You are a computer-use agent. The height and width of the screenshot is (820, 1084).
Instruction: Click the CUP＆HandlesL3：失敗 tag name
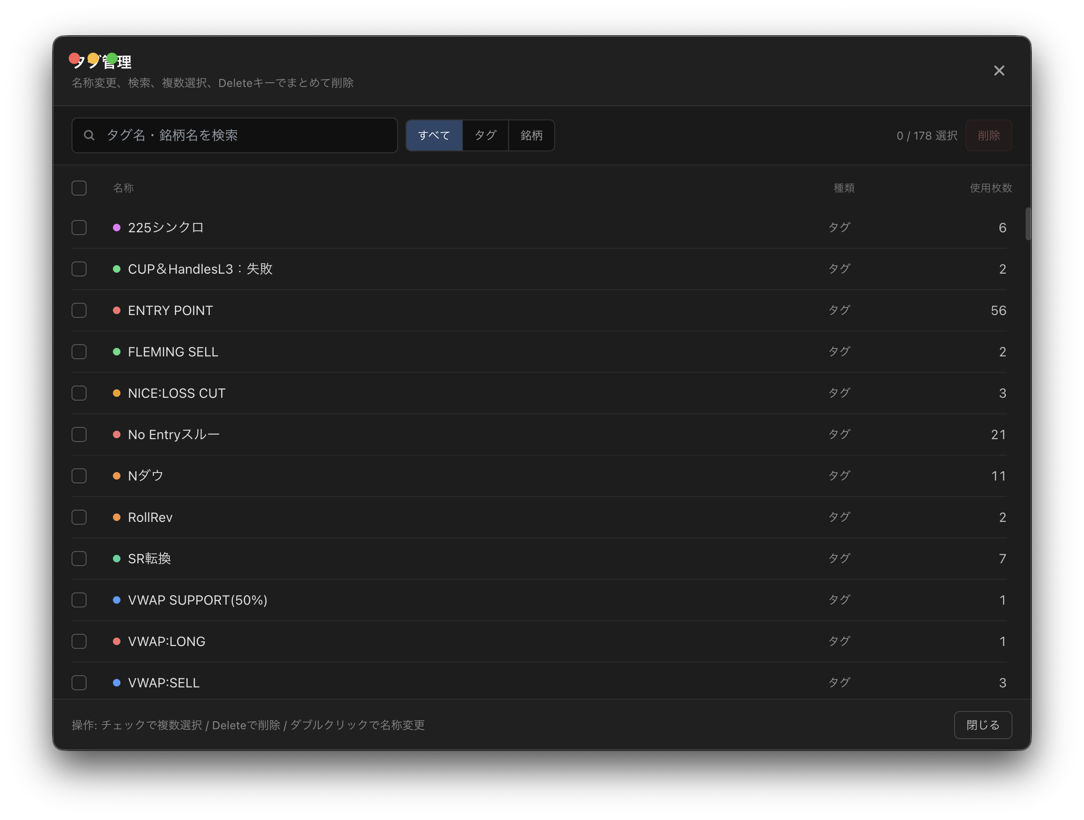coord(200,268)
